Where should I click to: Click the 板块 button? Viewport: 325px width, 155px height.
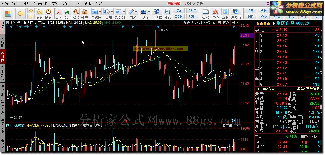pyautogui.click(x=264, y=17)
